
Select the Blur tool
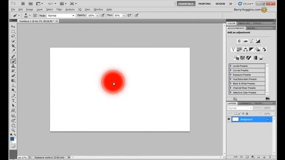coord(13,85)
